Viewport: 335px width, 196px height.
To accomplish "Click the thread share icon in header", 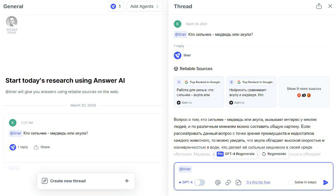I will coord(319,7).
